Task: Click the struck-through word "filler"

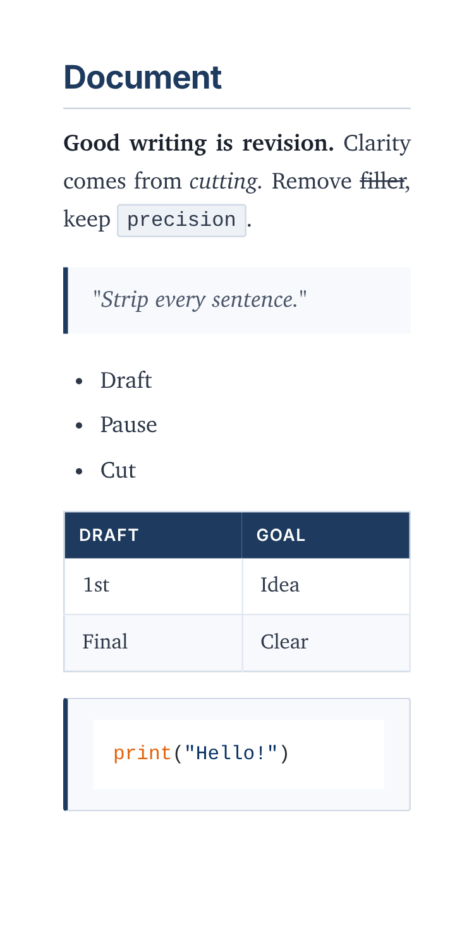Action: coord(383,182)
